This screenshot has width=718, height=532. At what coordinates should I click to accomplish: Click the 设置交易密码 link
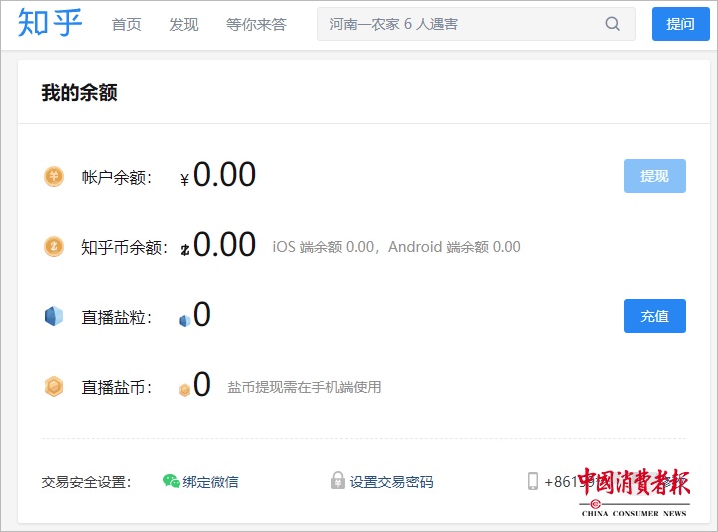click(391, 482)
